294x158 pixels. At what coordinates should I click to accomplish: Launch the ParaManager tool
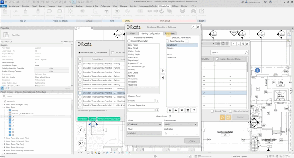(96, 13)
